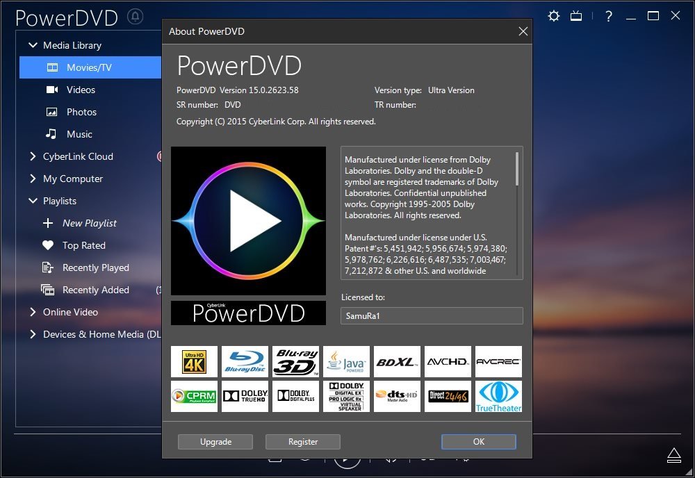Click the large PowerDVD play logo image
The width and height of the screenshot is (695, 478).
pyautogui.click(x=248, y=221)
